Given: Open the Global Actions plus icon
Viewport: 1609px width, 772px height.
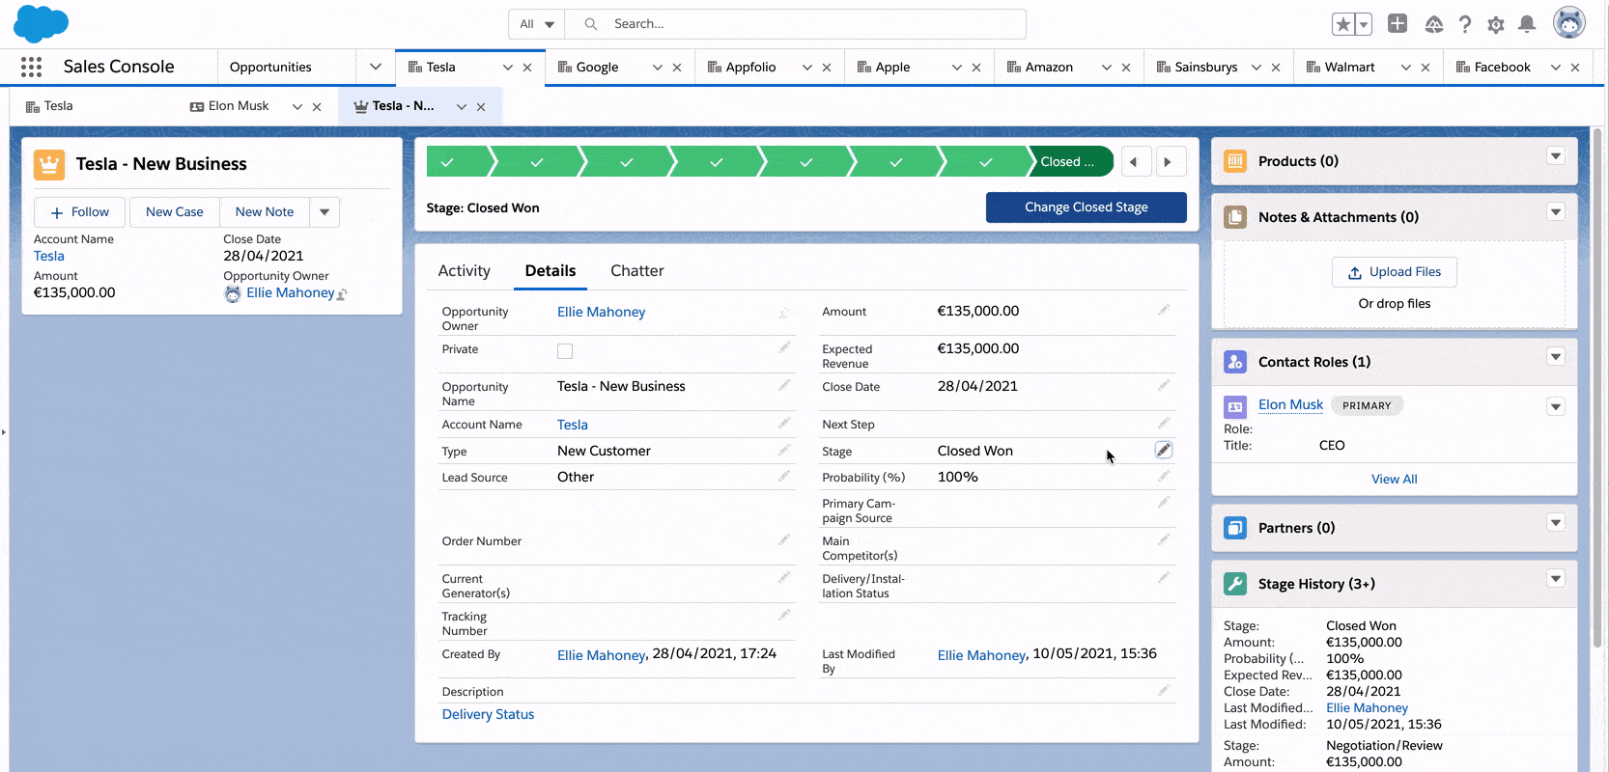Looking at the screenshot, I should tap(1397, 23).
